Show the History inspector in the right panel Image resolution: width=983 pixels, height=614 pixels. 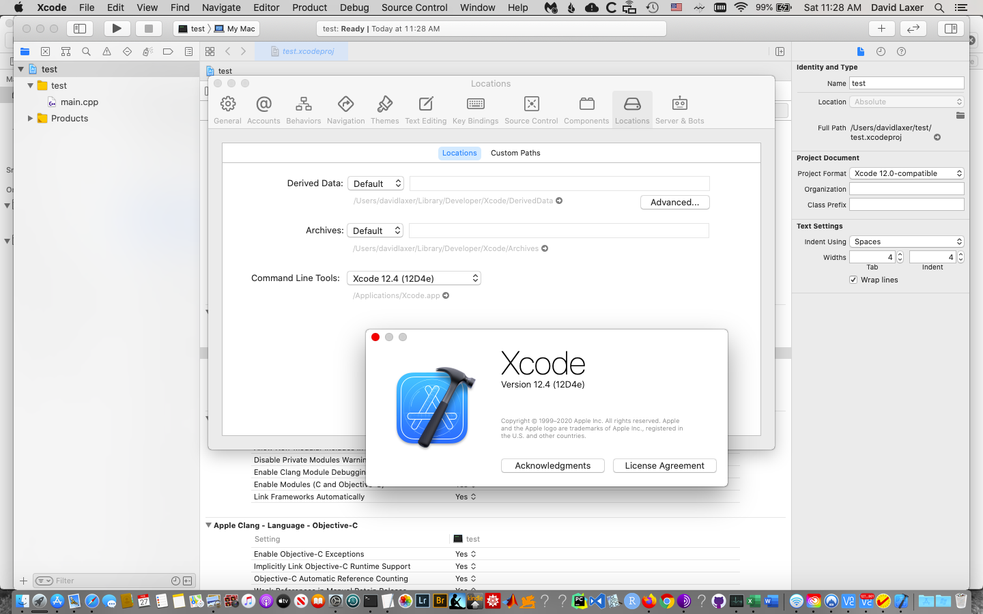pyautogui.click(x=881, y=51)
